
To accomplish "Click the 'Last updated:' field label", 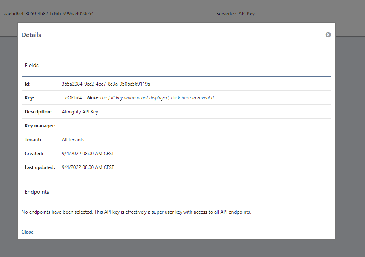I will (x=40, y=167).
